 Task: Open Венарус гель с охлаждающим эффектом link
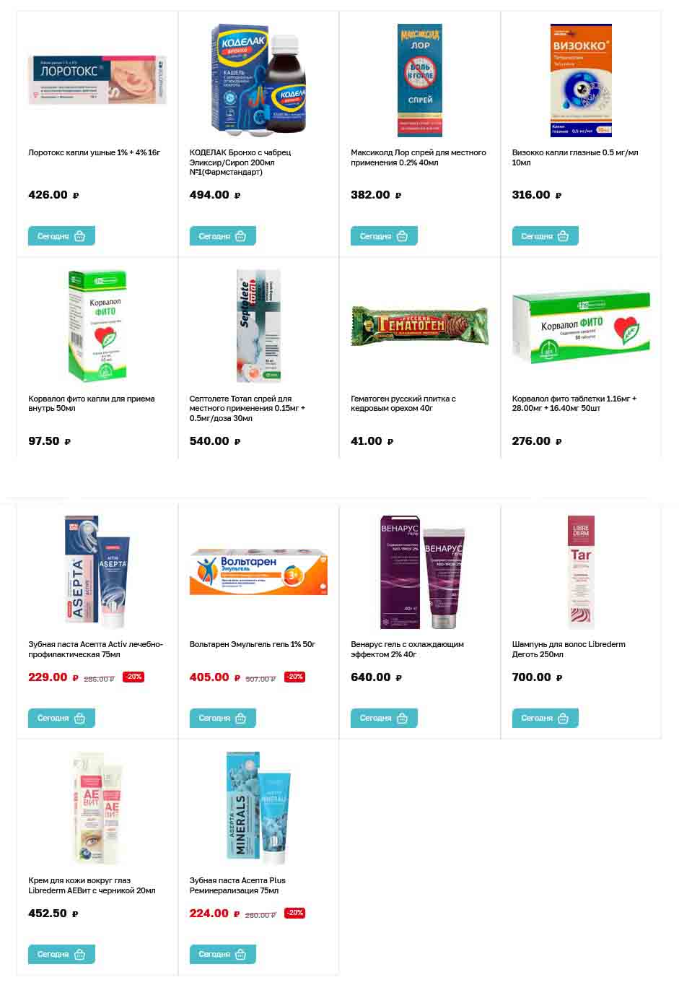coord(407,649)
